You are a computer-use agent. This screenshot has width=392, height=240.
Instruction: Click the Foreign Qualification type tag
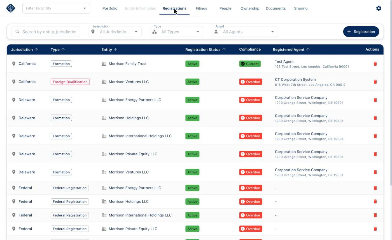pos(70,82)
